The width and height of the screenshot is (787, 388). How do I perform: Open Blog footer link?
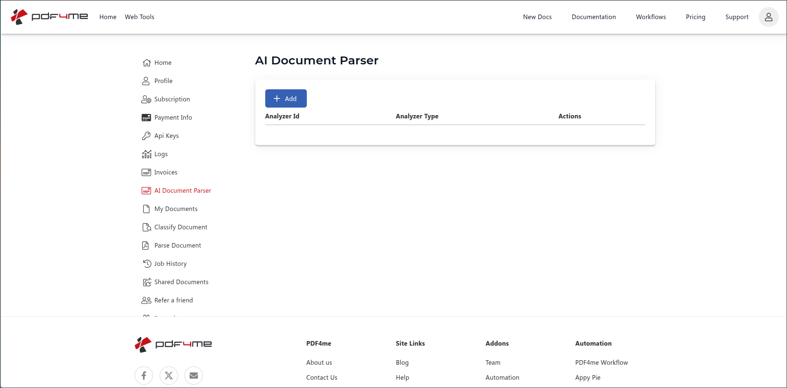click(x=402, y=363)
